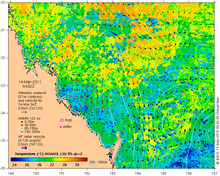
Task: Click the magenta drifter legend symbol
Action: 61,127
